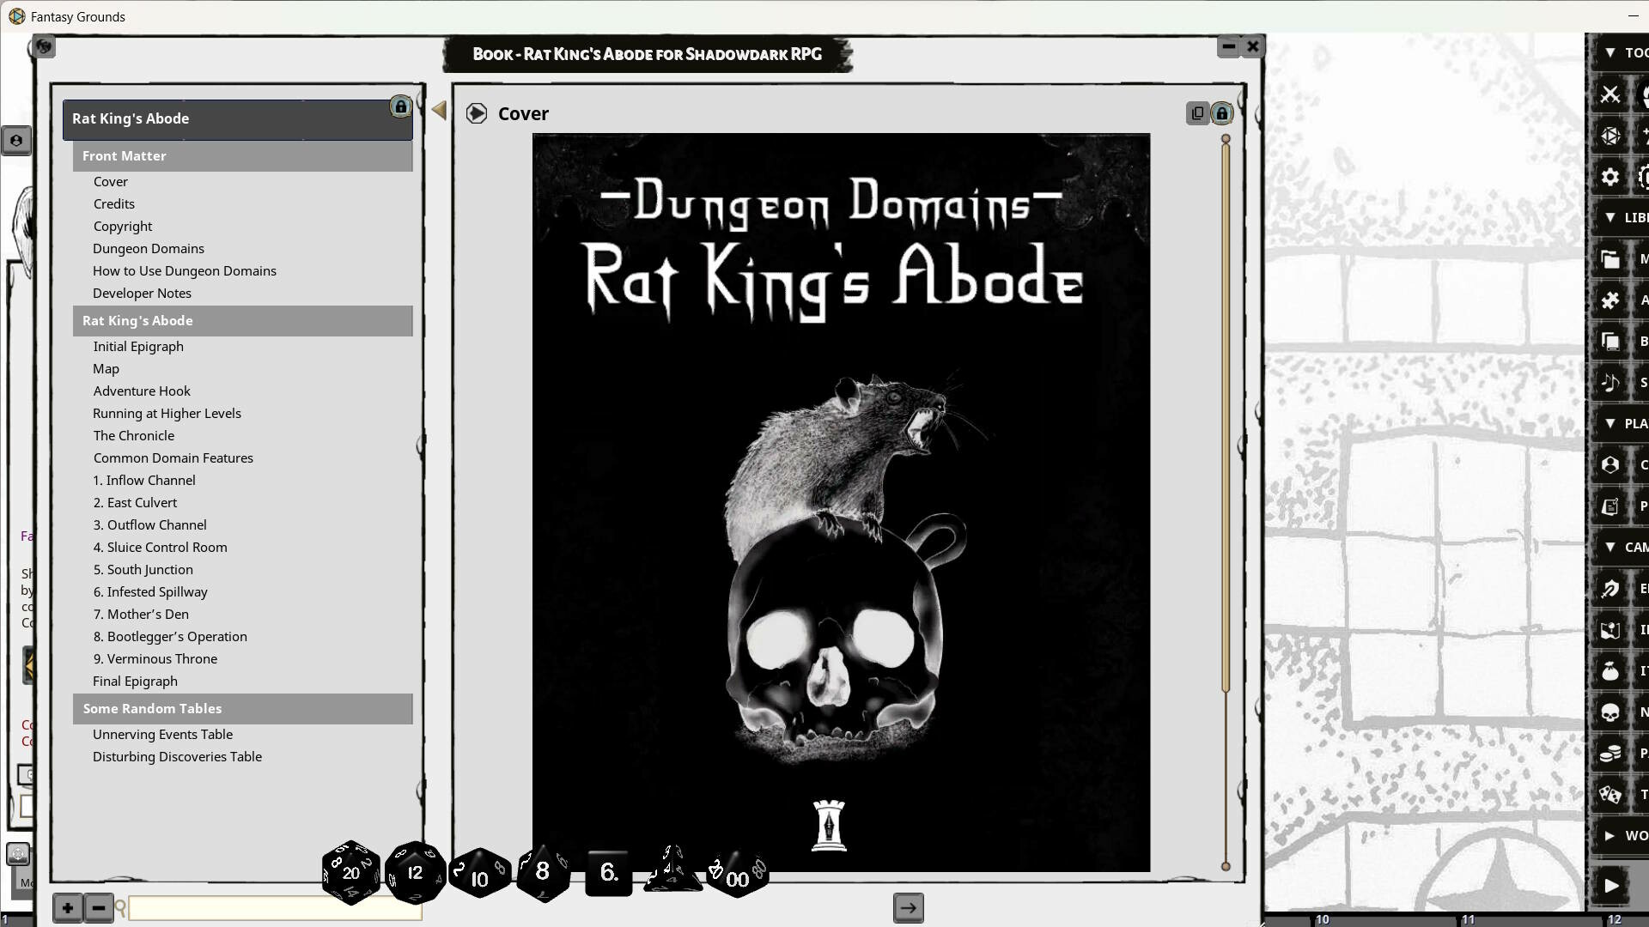Collapse the LIBRARY section in the sidebar
The width and height of the screenshot is (1649, 927).
click(1610, 218)
